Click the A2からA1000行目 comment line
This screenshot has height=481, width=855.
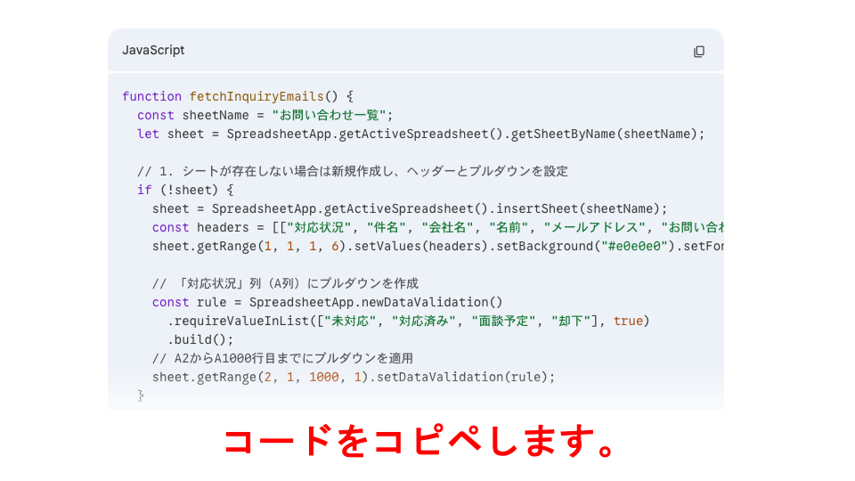point(282,358)
